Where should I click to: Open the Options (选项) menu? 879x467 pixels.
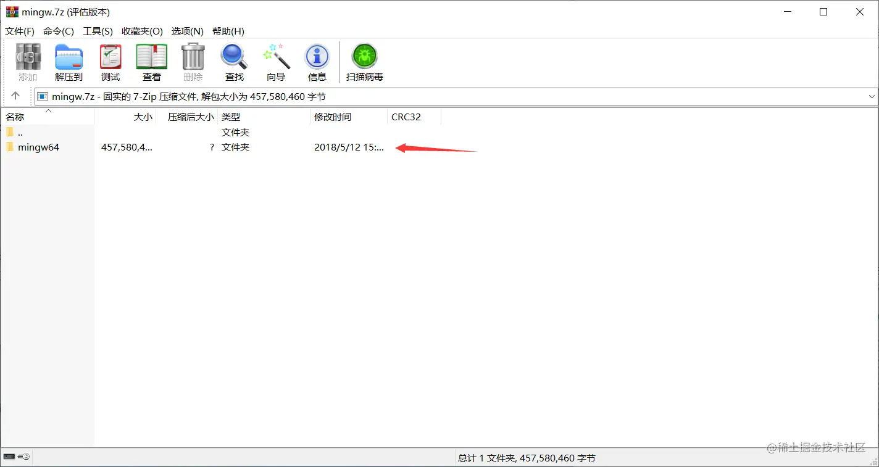pos(188,31)
